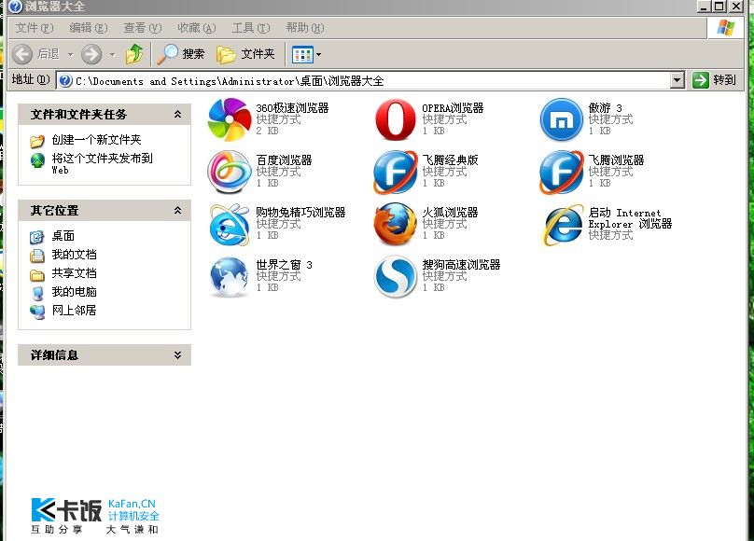Open the 帮助(H) menu
The width and height of the screenshot is (754, 541).
click(305, 28)
